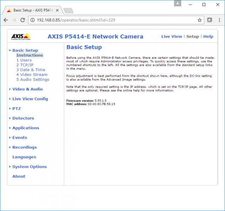Expand the Events menu arrow

pyautogui.click(x=10, y=138)
